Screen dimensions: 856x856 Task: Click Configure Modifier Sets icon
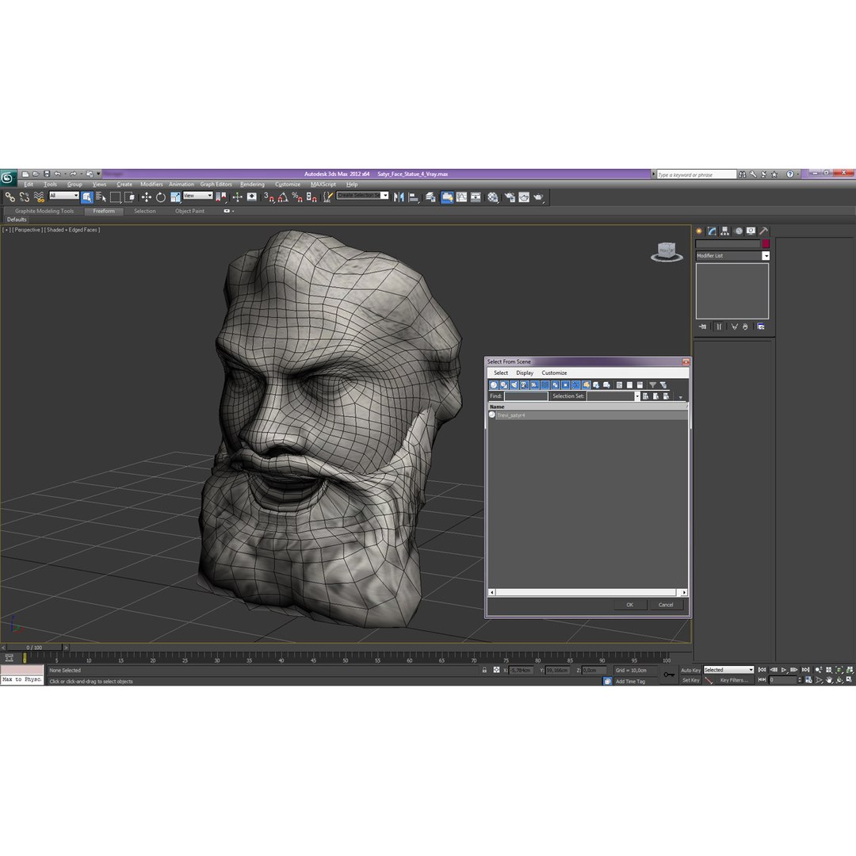760,327
